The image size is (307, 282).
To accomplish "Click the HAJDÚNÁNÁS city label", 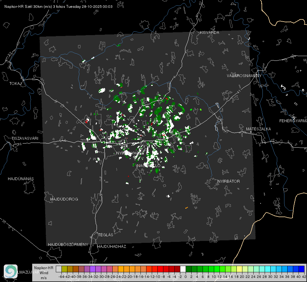I will [x=21, y=179].
